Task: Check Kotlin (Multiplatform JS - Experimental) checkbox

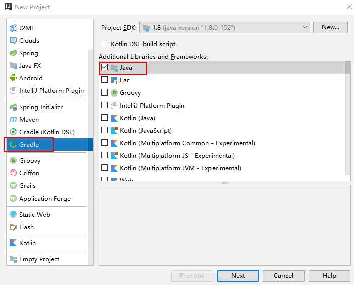Action: (x=105, y=155)
